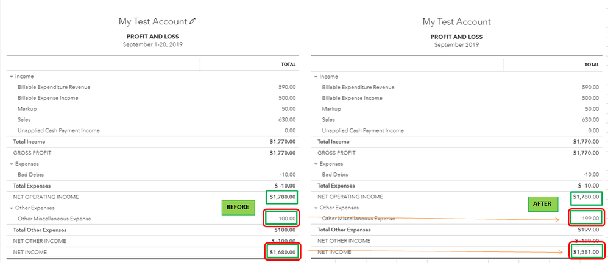This screenshot has width=608, height=263.
Task: Open Billable Expense Income 500.00 in left report
Action: 287,98
